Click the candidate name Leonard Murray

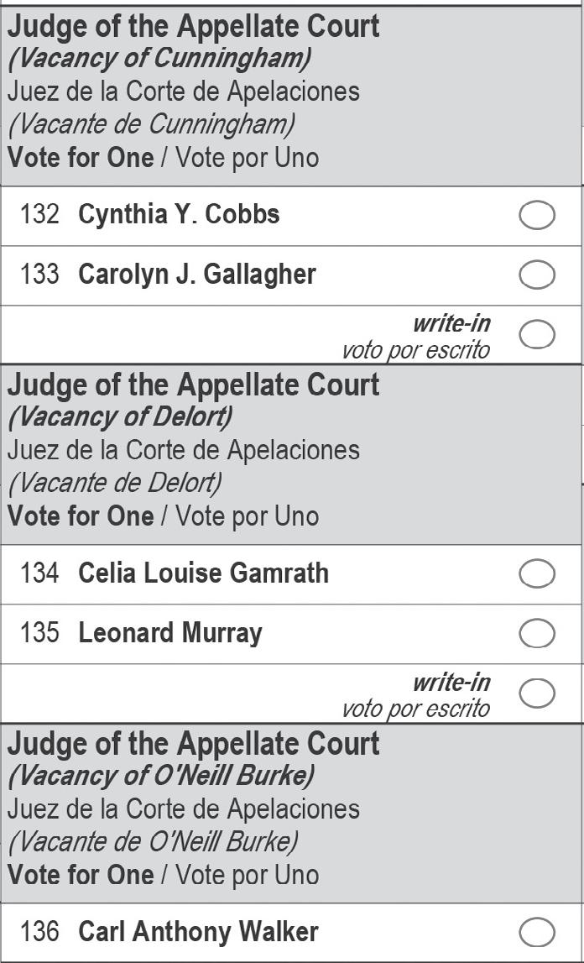170,633
